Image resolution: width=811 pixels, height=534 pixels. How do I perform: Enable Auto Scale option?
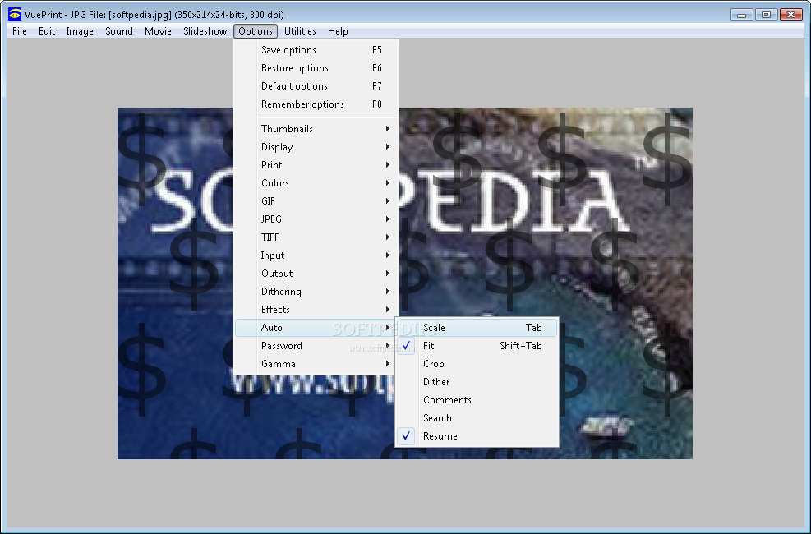pos(477,328)
